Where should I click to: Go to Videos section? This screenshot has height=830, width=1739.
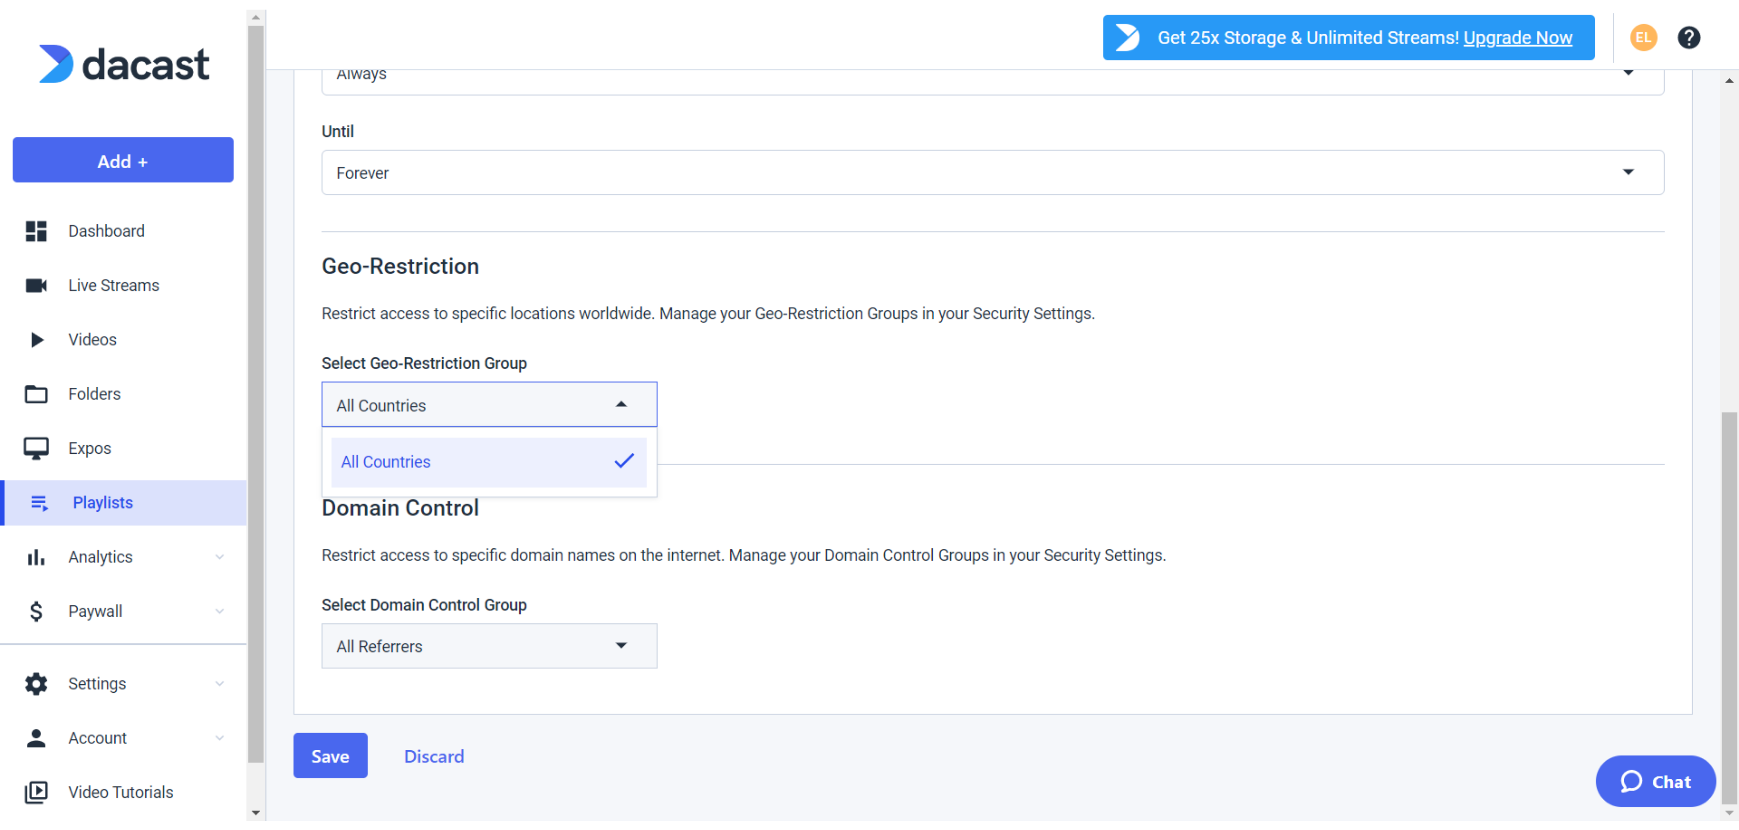click(92, 340)
